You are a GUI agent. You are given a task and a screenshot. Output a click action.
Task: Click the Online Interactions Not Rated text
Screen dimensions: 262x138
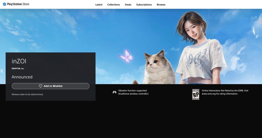coord(225,92)
